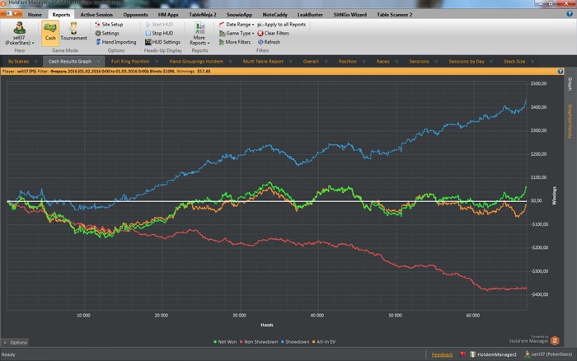Select Cash game mode
Screen dimensions: 577x361
pos(50,33)
